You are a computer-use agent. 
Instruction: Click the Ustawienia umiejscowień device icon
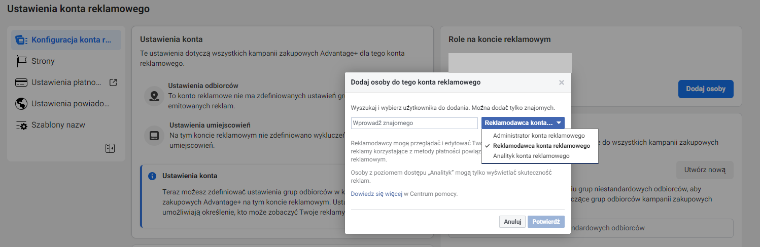pos(154,135)
